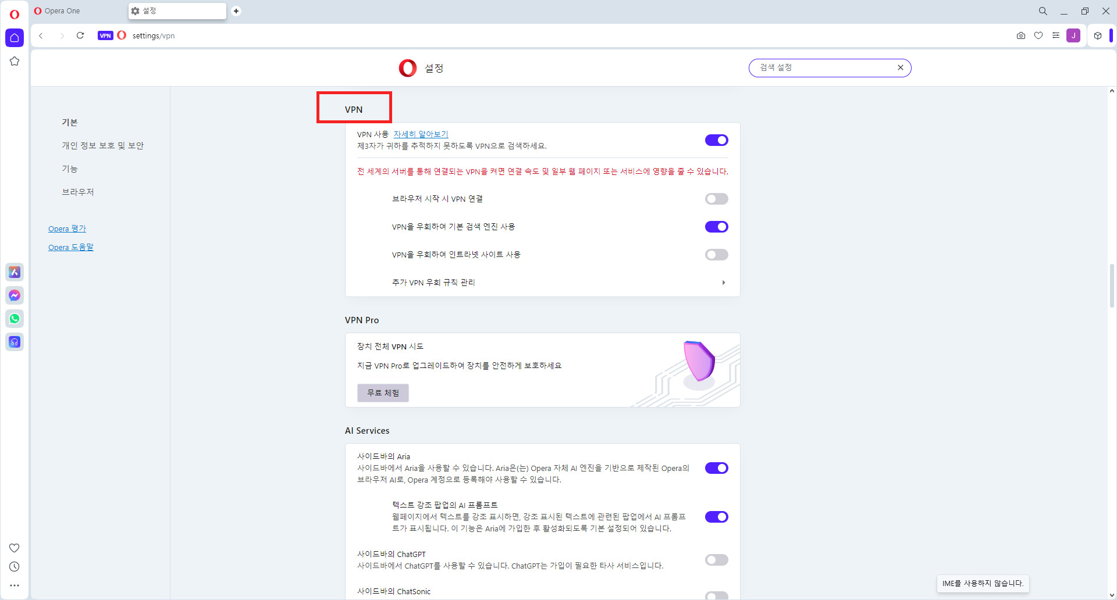
Task: Open Easy Setup with the sliders icon
Action: click(1056, 35)
